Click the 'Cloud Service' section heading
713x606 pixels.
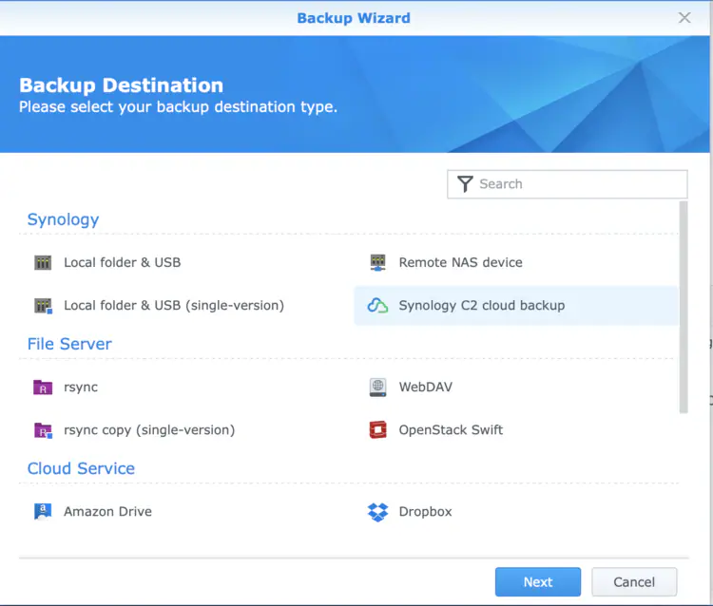point(81,468)
